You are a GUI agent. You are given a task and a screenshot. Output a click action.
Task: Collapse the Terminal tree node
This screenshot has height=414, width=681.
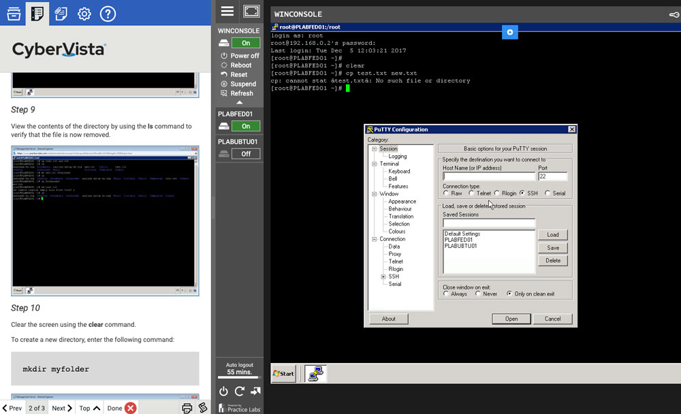(x=375, y=164)
